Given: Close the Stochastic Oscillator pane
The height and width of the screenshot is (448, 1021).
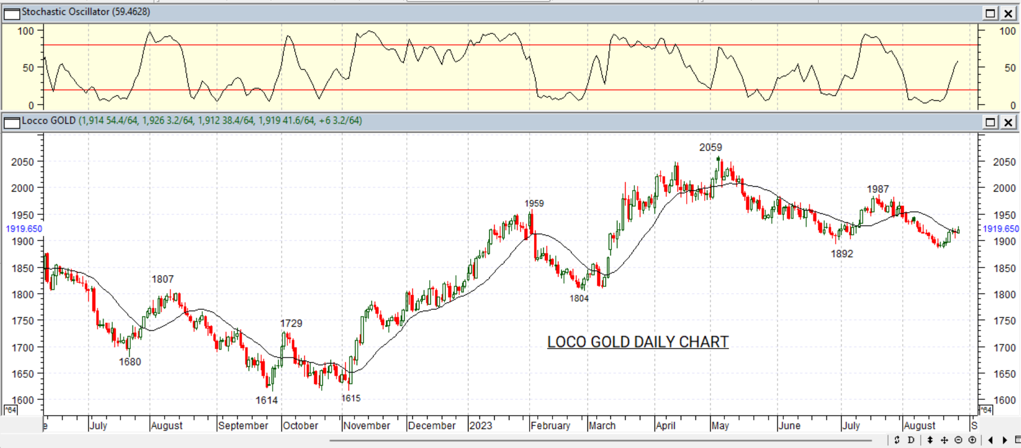Looking at the screenshot, I should pyautogui.click(x=1008, y=13).
